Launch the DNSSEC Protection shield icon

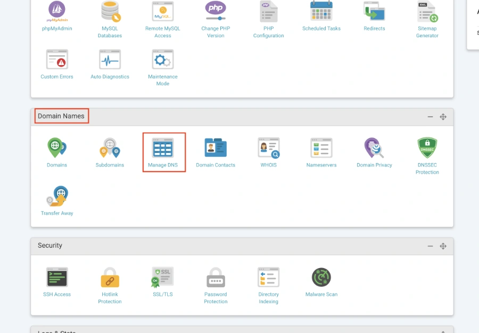point(427,148)
